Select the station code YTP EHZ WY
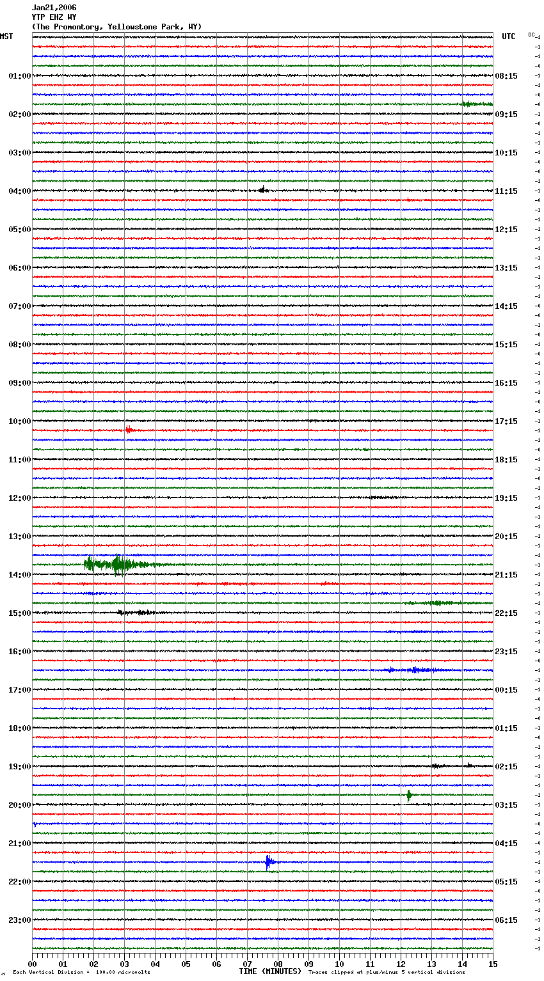 click(54, 17)
